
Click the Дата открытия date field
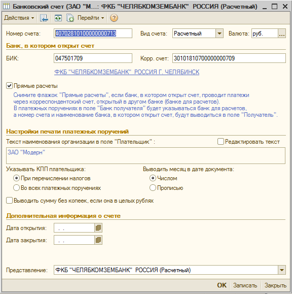tap(74, 228)
